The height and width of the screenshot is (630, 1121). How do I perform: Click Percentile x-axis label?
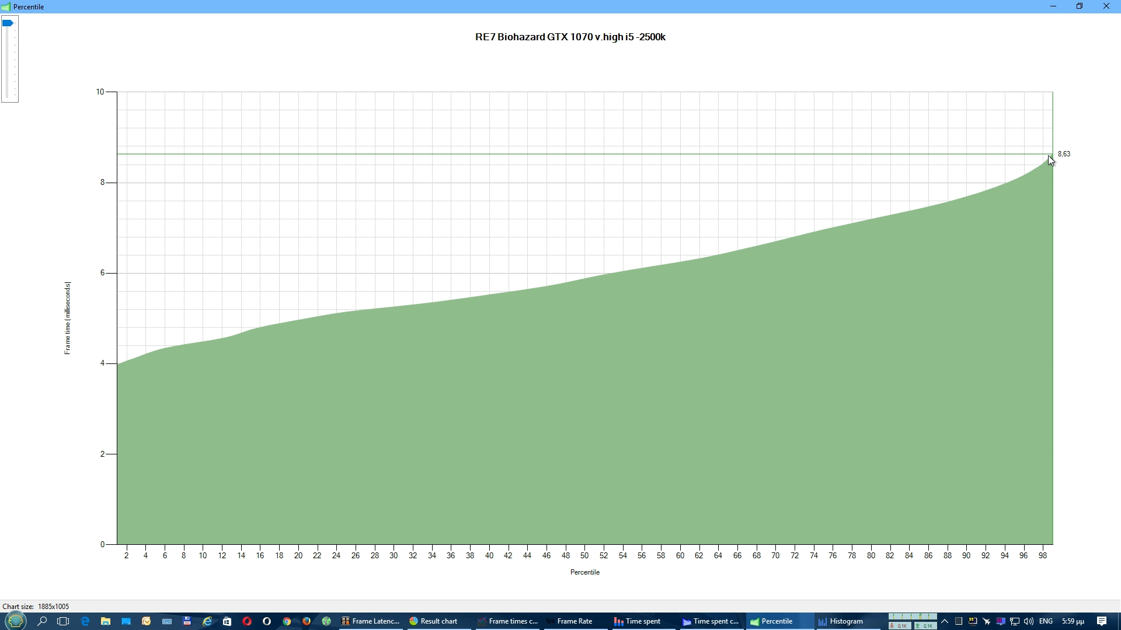coord(585,572)
